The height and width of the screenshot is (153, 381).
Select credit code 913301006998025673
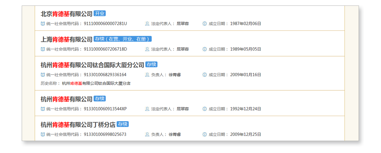[105, 134]
